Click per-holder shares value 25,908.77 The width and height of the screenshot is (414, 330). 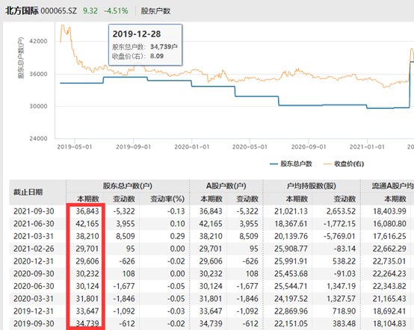(291, 249)
